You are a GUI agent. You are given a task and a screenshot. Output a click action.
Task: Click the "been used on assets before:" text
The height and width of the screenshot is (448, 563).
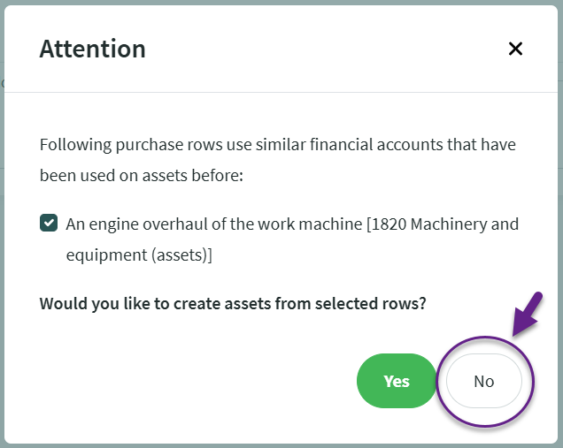coord(141,175)
